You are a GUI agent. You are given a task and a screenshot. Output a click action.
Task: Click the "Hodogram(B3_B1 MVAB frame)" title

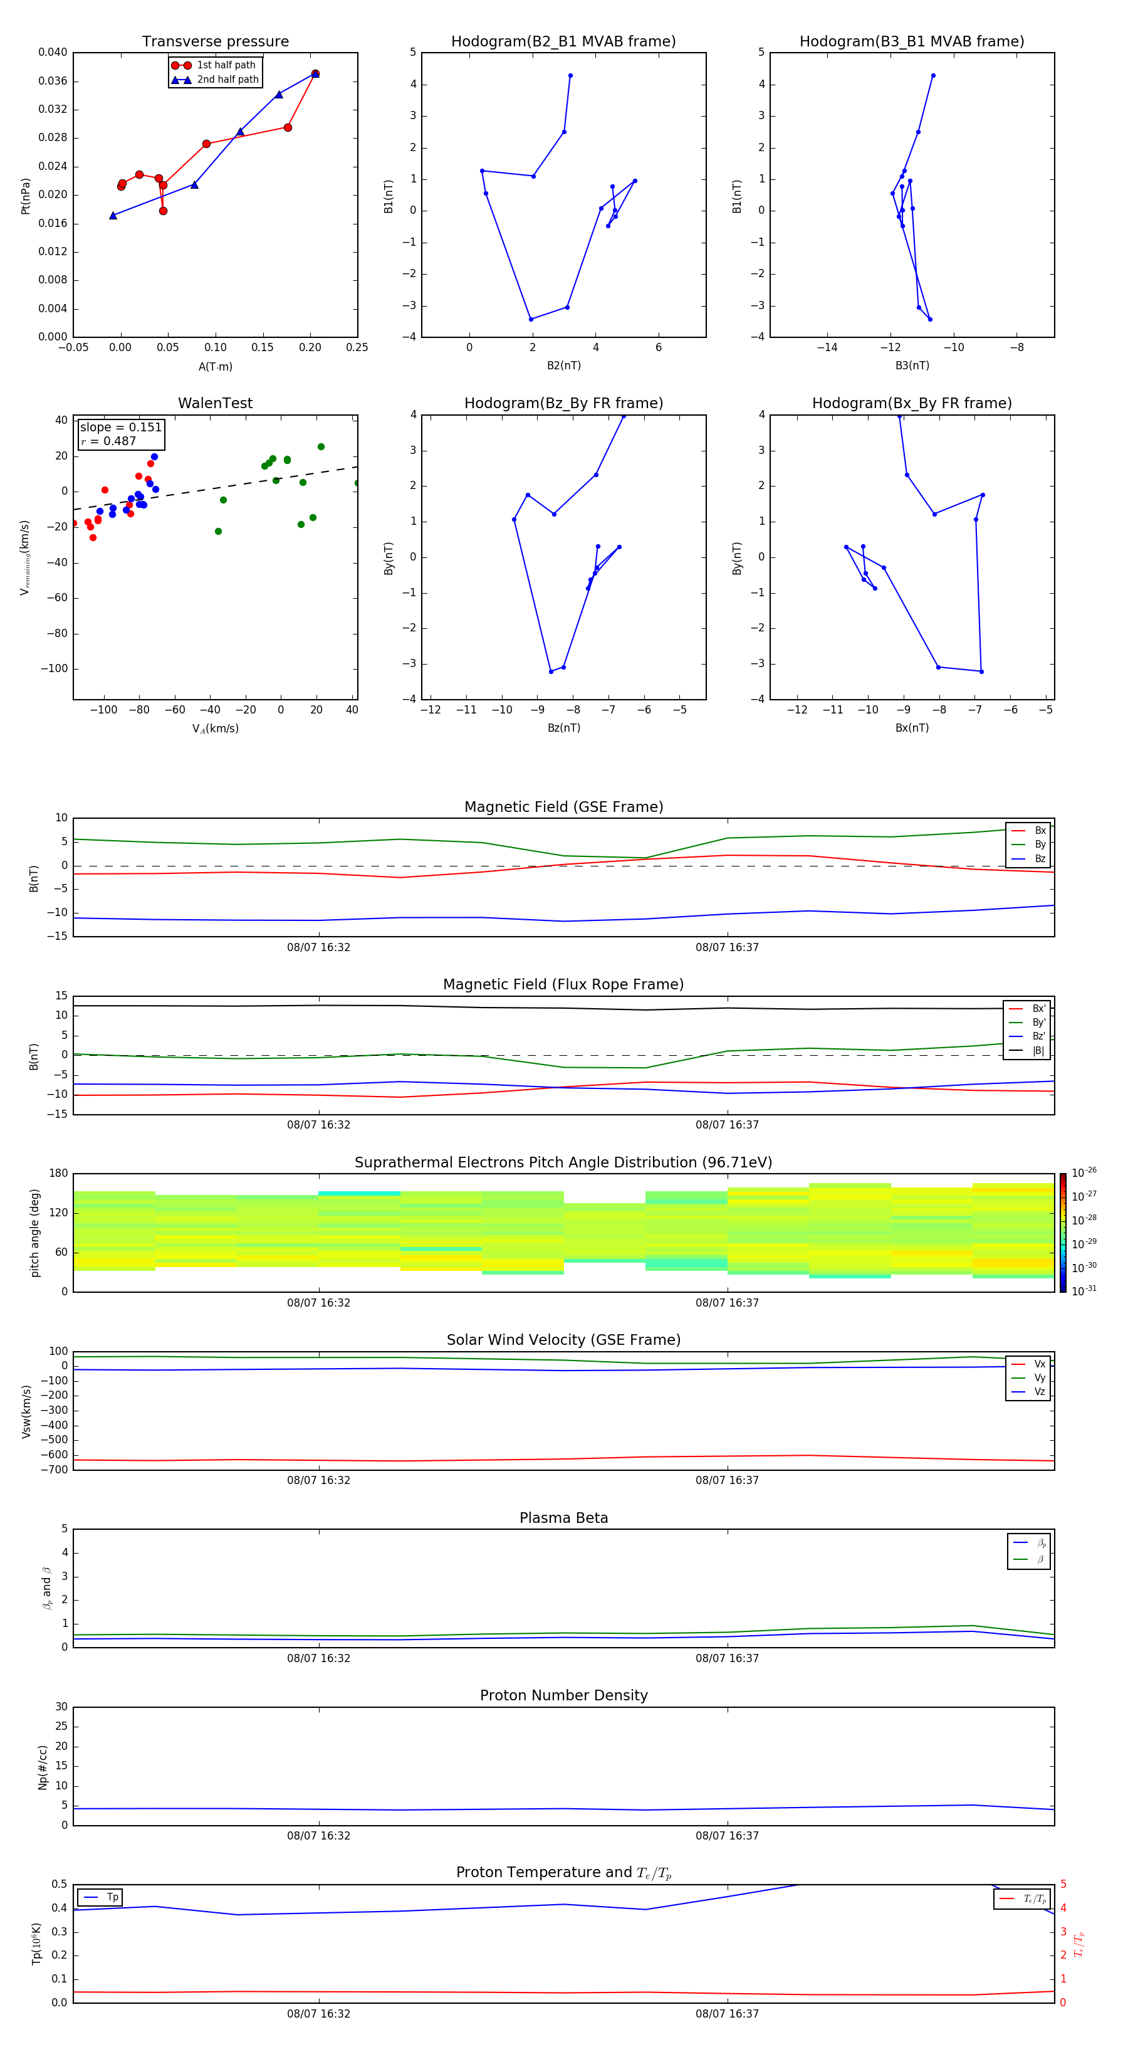pos(912,42)
